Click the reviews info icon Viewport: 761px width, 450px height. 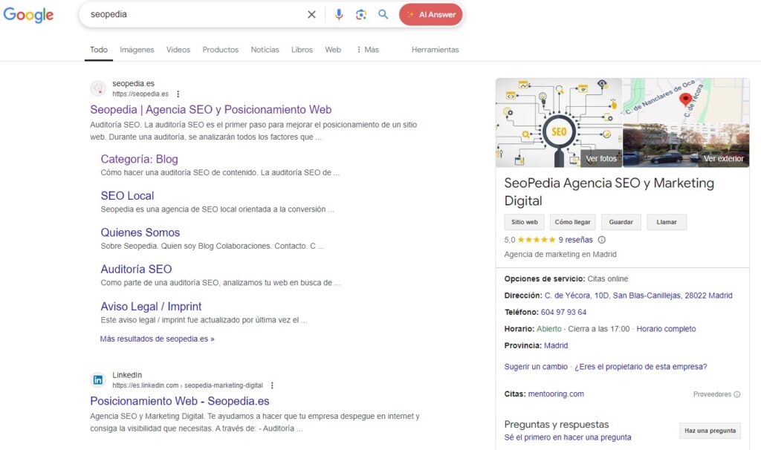pos(602,240)
